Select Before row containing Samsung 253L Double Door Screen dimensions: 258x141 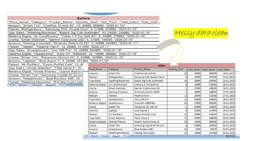(x=83, y=29)
